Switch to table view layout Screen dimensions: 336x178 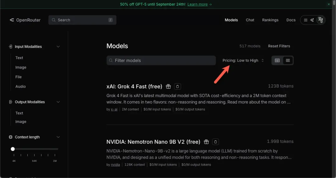277,60
